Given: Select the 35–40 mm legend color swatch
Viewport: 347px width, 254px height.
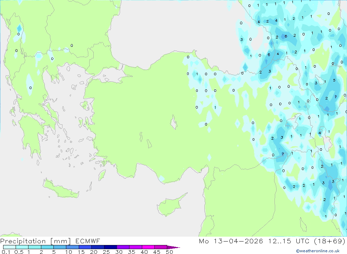Looking at the screenshot, I should pyautogui.click(x=136, y=247).
